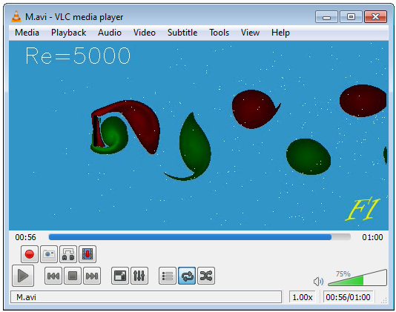The height and width of the screenshot is (312, 396).
Task: Start recording with the red record button
Action: pyautogui.click(x=30, y=254)
